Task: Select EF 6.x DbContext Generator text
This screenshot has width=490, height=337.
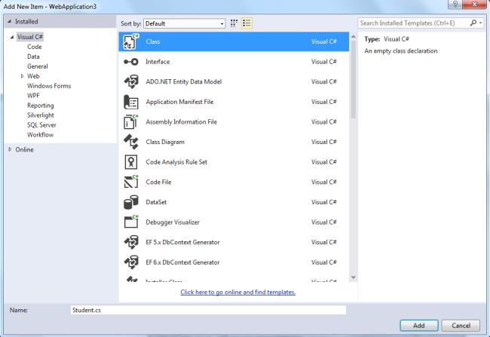Action: pos(182,262)
